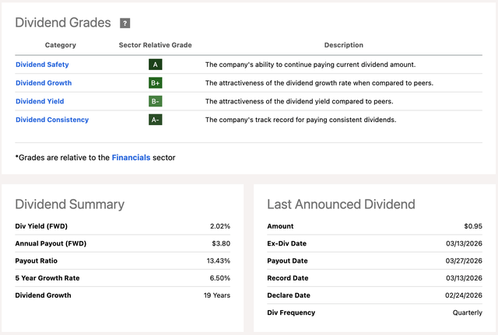The height and width of the screenshot is (335, 498).
Task: Select the Quarterly frequency value
Action: point(468,312)
